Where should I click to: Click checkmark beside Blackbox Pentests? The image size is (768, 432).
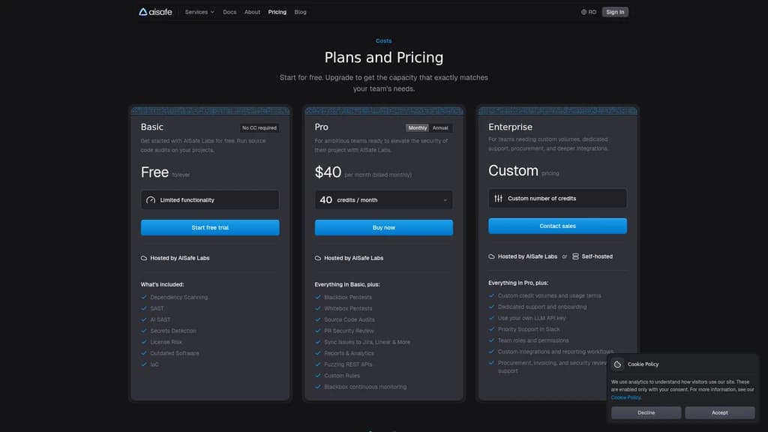point(318,297)
